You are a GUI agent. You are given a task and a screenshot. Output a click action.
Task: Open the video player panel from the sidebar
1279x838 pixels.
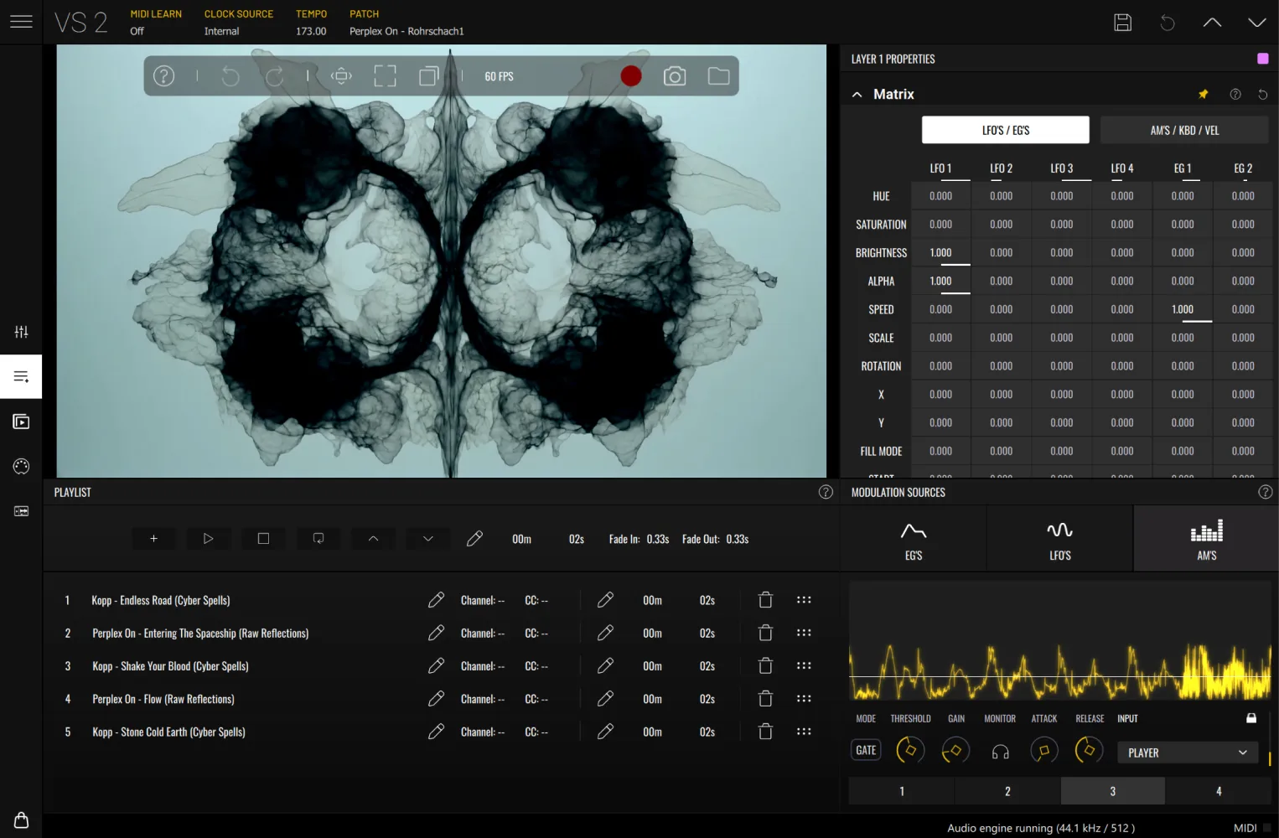[20, 421]
